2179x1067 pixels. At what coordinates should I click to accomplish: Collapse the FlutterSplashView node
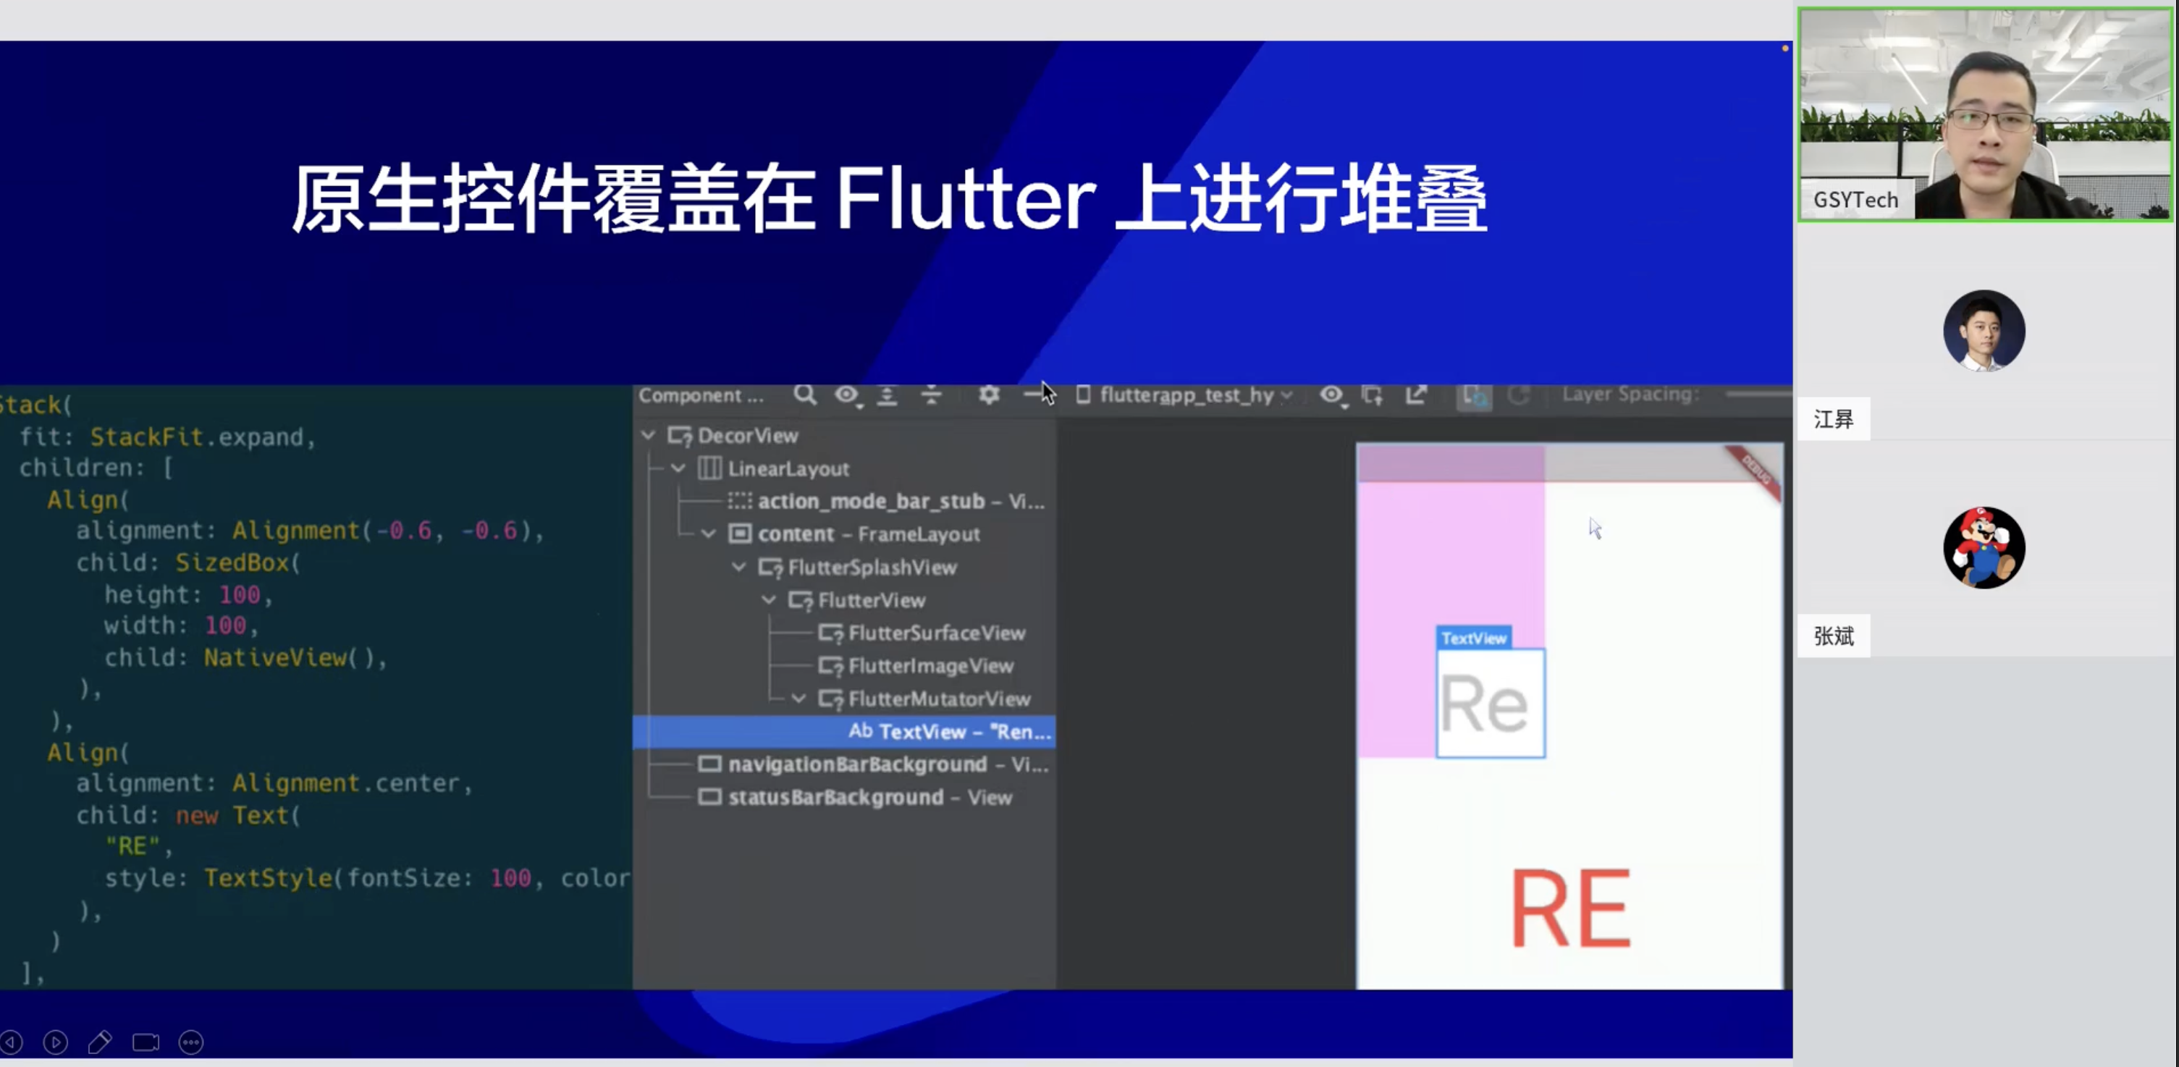[739, 567]
